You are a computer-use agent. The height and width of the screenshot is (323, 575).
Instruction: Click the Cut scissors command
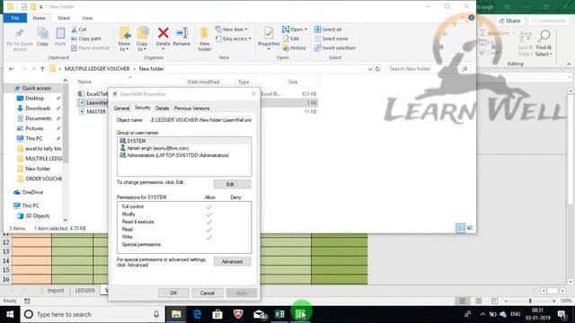(78, 30)
